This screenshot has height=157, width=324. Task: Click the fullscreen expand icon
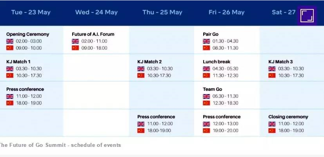[x=307, y=16]
